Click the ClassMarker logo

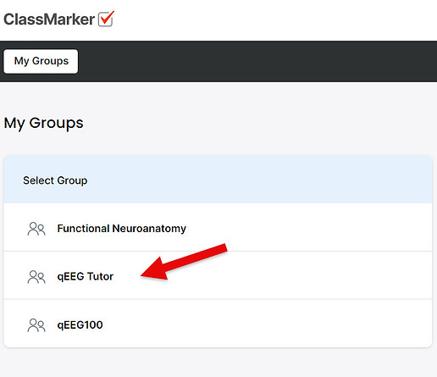click(58, 19)
